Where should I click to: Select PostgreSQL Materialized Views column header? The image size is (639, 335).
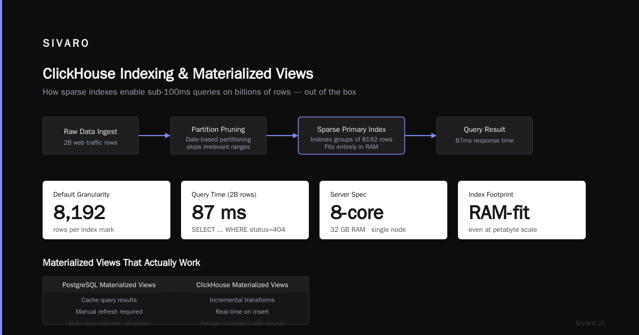[x=109, y=285]
